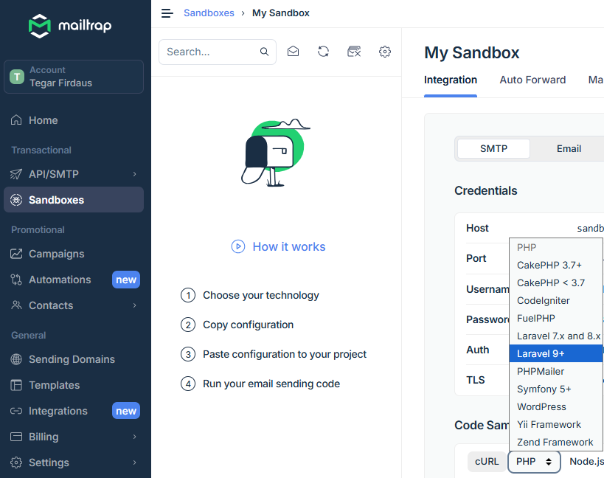Open the Auto Forward tab

(532, 80)
